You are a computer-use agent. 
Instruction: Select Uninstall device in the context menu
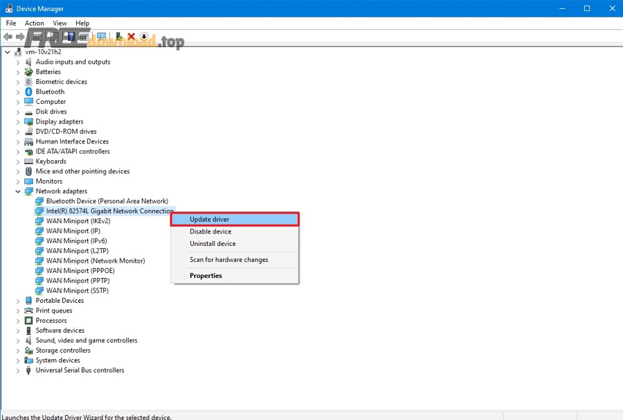click(235, 243)
